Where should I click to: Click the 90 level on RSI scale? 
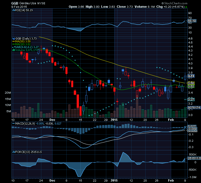coord(190,13)
